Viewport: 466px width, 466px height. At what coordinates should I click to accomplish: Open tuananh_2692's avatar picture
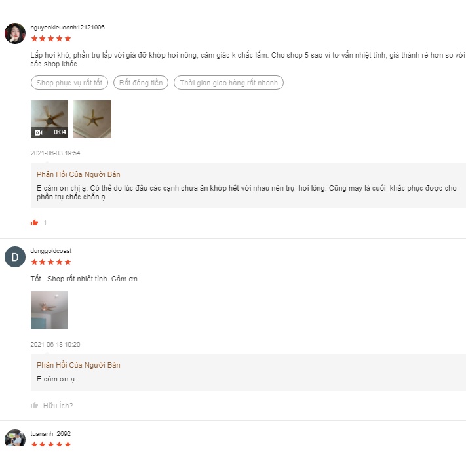point(15,438)
